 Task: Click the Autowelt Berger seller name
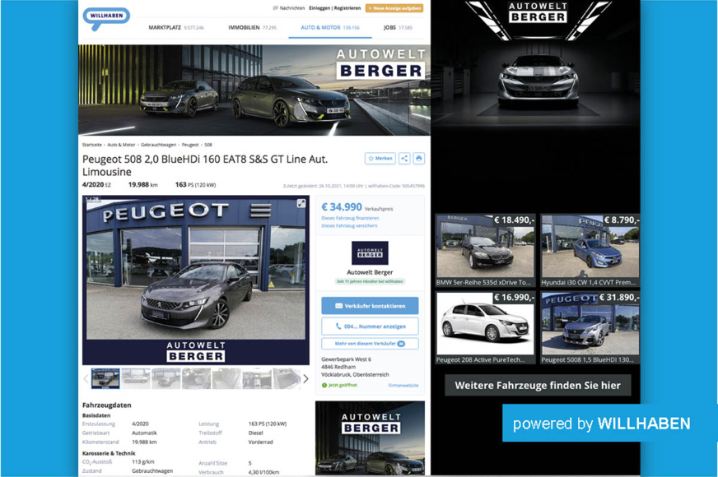370,272
